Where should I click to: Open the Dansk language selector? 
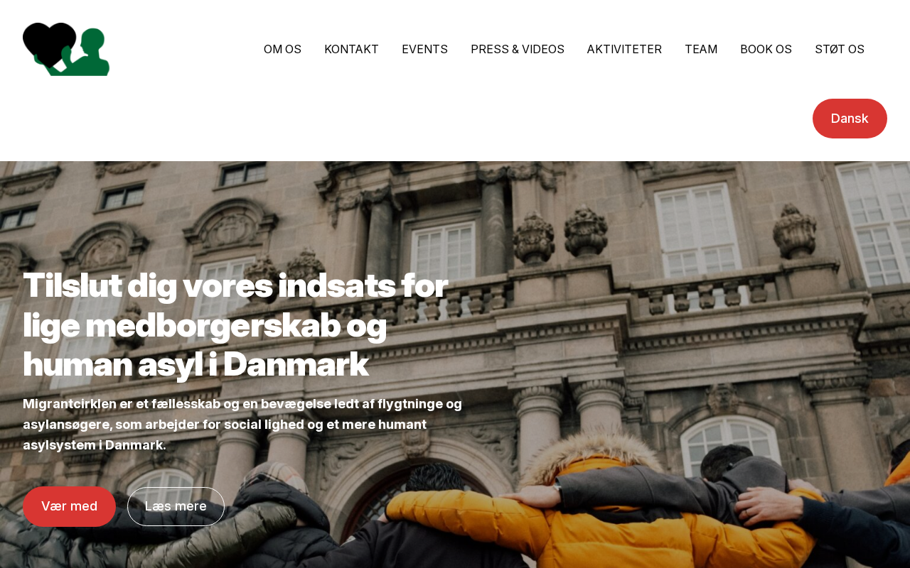850,119
